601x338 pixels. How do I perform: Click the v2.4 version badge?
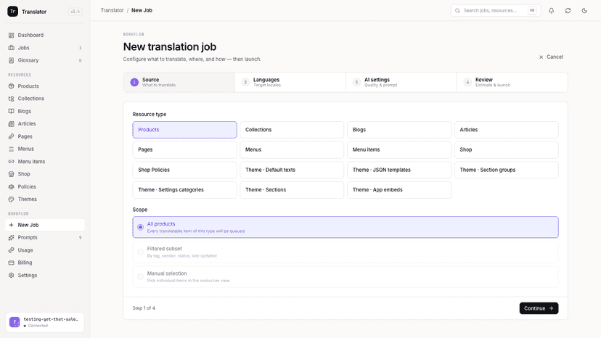coord(75,12)
